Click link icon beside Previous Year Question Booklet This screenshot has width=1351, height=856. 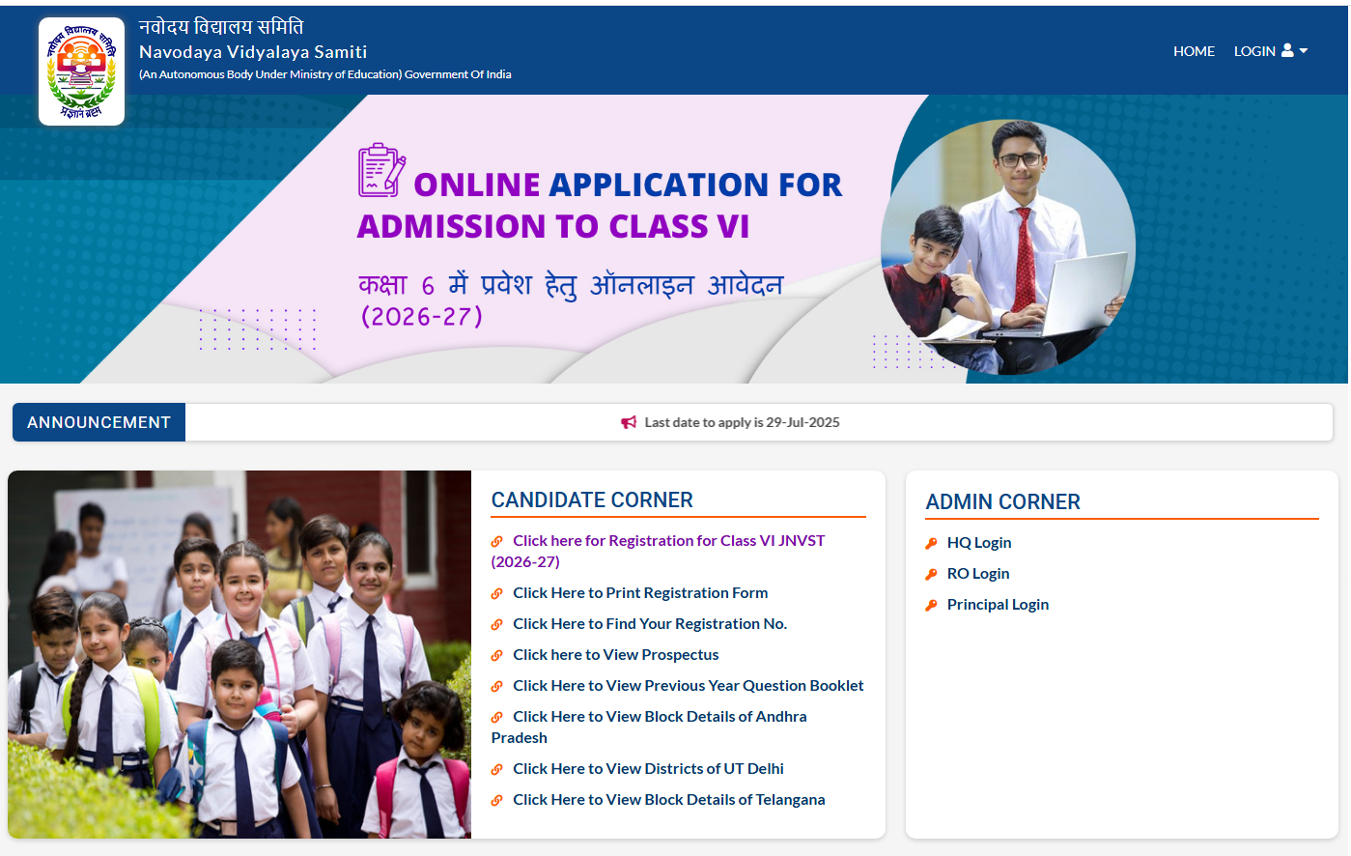pyautogui.click(x=496, y=686)
